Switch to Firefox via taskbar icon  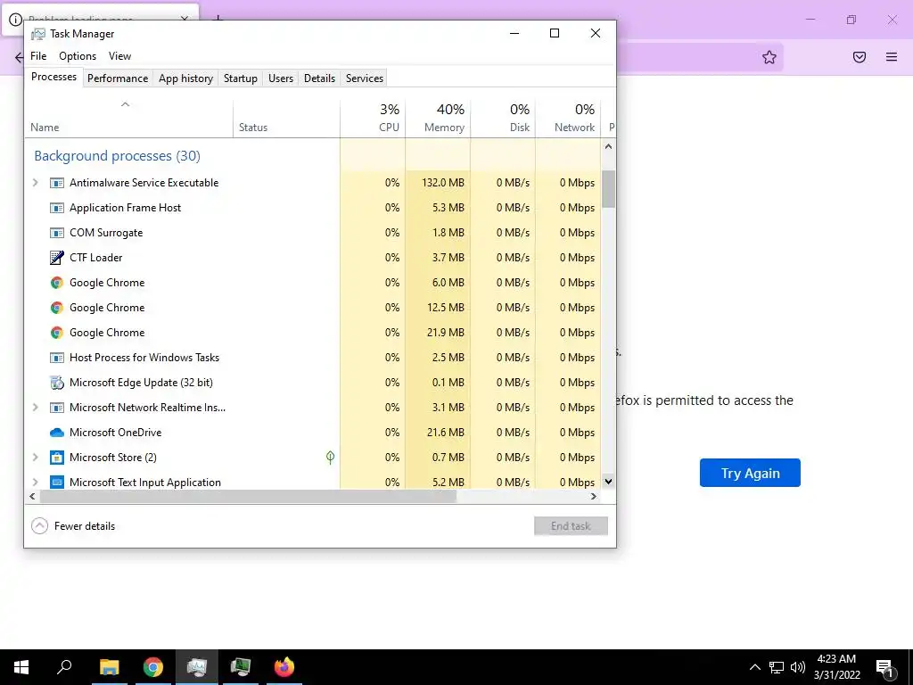pos(284,667)
